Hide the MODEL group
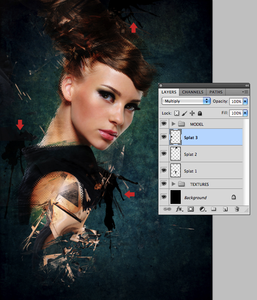The image size is (257, 300). pyautogui.click(x=164, y=124)
